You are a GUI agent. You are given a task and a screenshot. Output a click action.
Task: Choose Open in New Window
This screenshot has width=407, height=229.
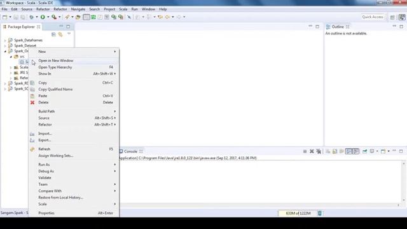(74, 60)
